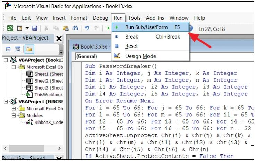The width and height of the screenshot is (257, 161).
Task: Open the Tools menu
Action: pyautogui.click(x=134, y=18)
